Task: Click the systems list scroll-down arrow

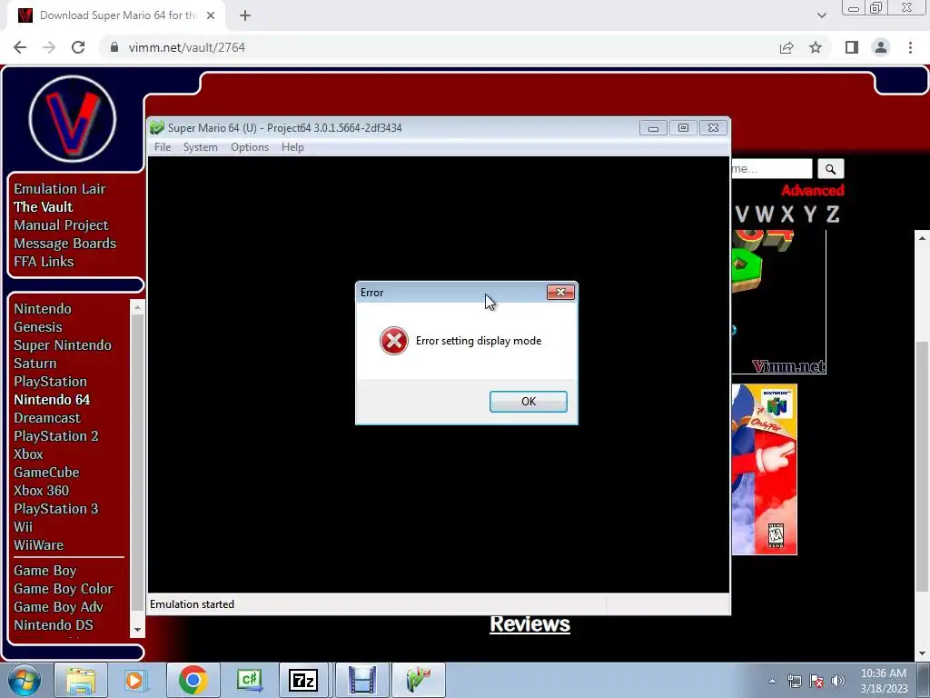Action: [x=138, y=630]
